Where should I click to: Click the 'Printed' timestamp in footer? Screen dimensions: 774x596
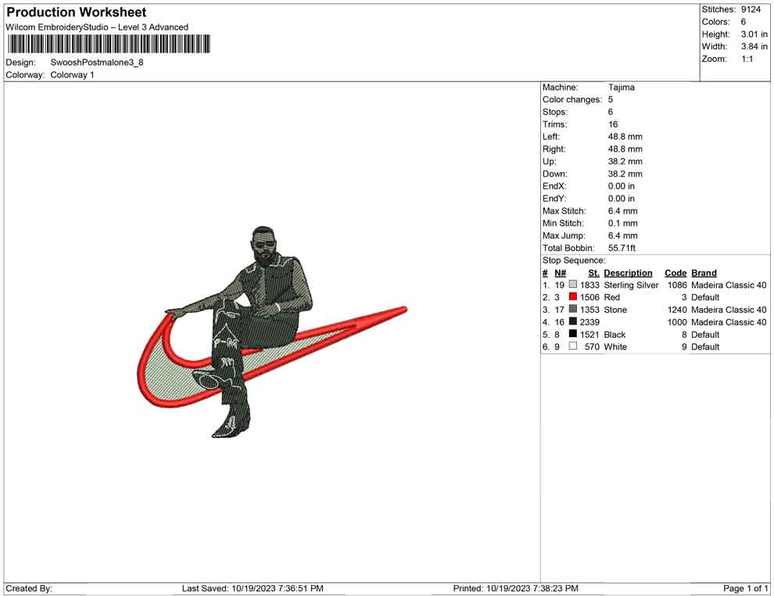516,588
